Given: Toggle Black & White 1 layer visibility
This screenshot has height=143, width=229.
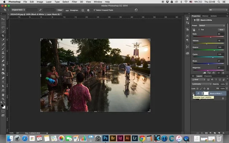Looking at the screenshot, I should coord(193,93).
